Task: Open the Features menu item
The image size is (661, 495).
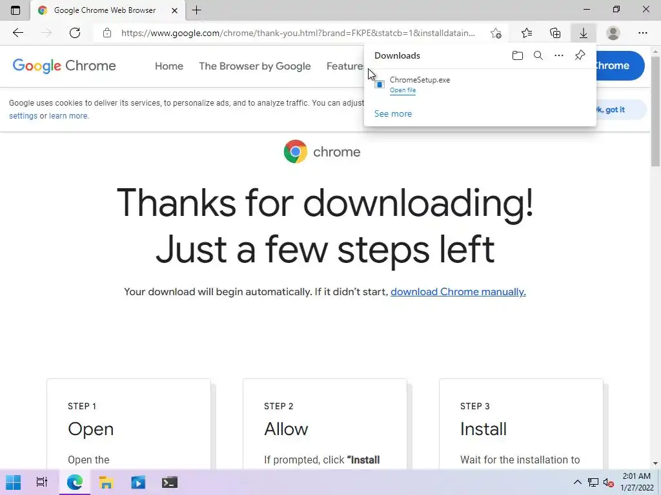Action: [345, 66]
